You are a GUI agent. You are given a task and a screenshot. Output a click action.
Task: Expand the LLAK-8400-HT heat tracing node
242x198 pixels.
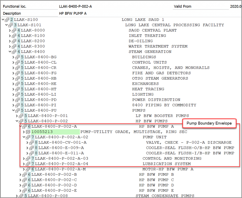[13, 89]
